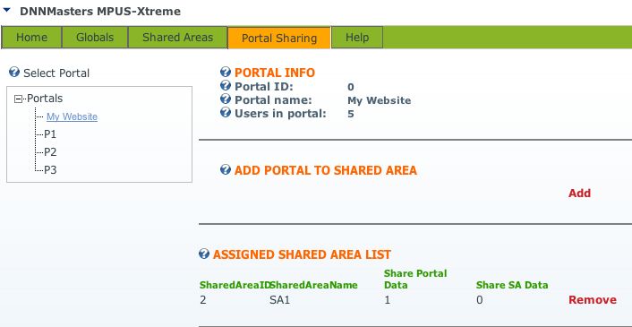Click the SharedAreaName column header

pyautogui.click(x=313, y=285)
